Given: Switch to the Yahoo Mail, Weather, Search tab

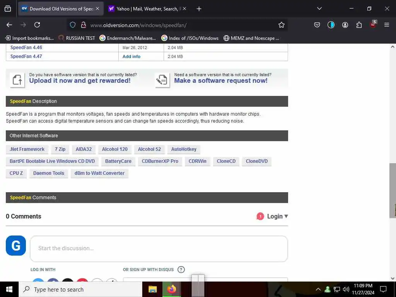Looking at the screenshot, I should click(x=148, y=9).
